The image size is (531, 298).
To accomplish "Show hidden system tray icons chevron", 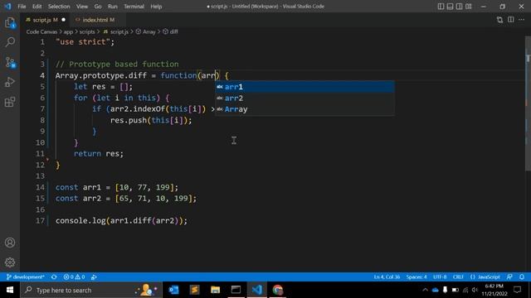I will click(425, 290).
